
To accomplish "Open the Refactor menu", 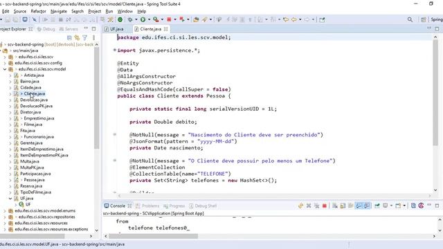I will [39, 11].
